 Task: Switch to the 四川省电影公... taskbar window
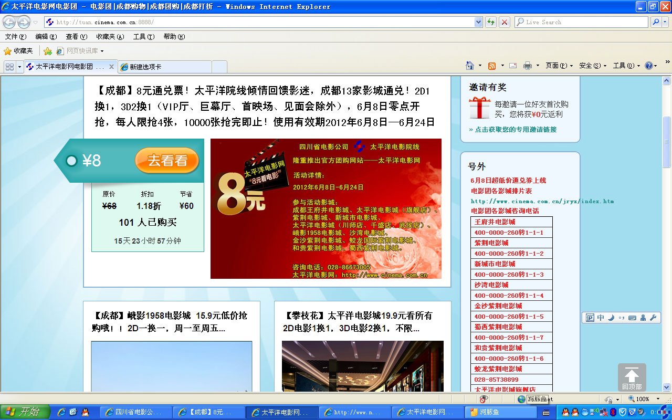[136, 412]
